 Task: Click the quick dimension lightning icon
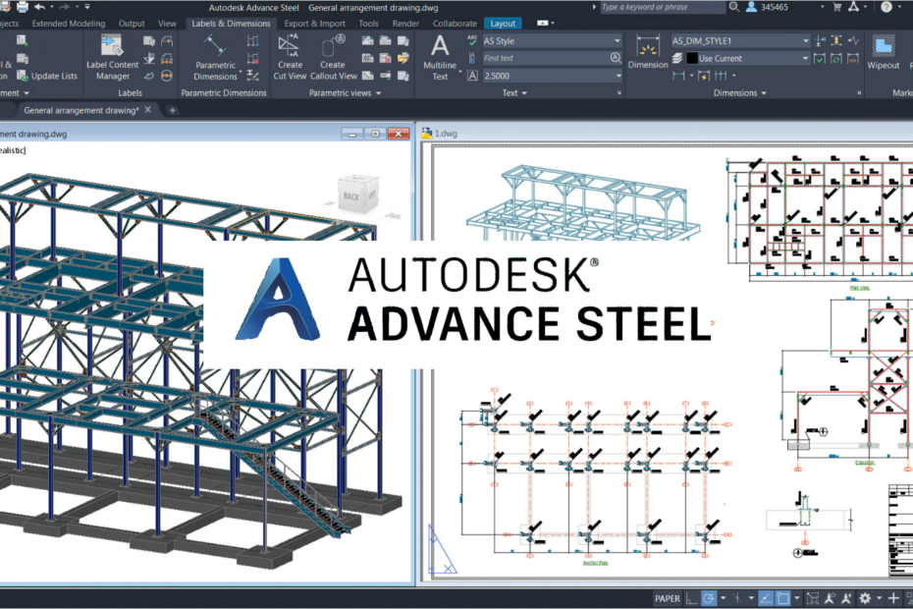(704, 76)
